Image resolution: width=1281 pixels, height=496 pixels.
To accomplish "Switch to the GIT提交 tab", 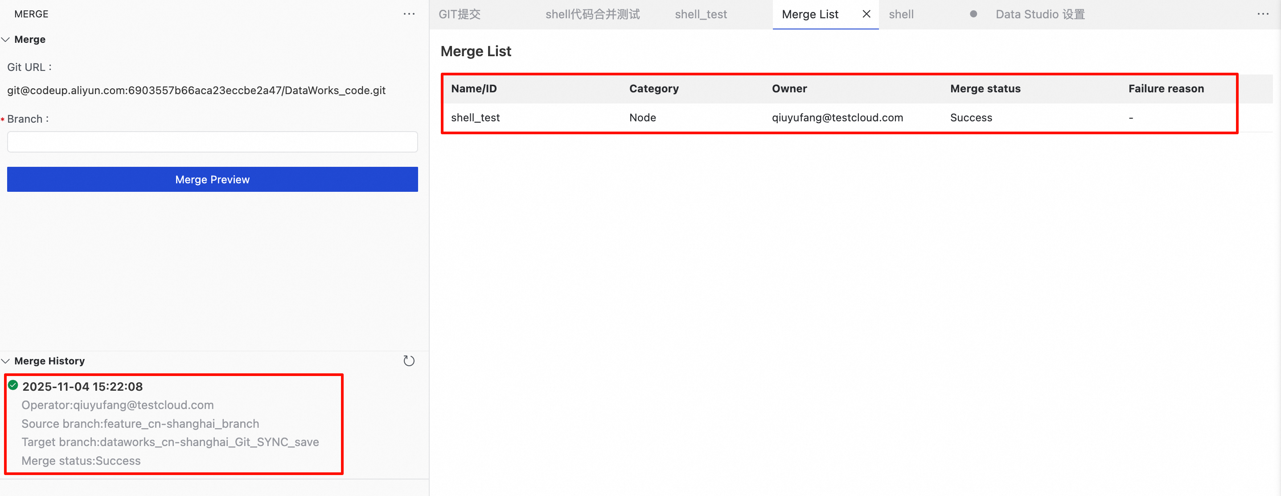I will (x=460, y=14).
